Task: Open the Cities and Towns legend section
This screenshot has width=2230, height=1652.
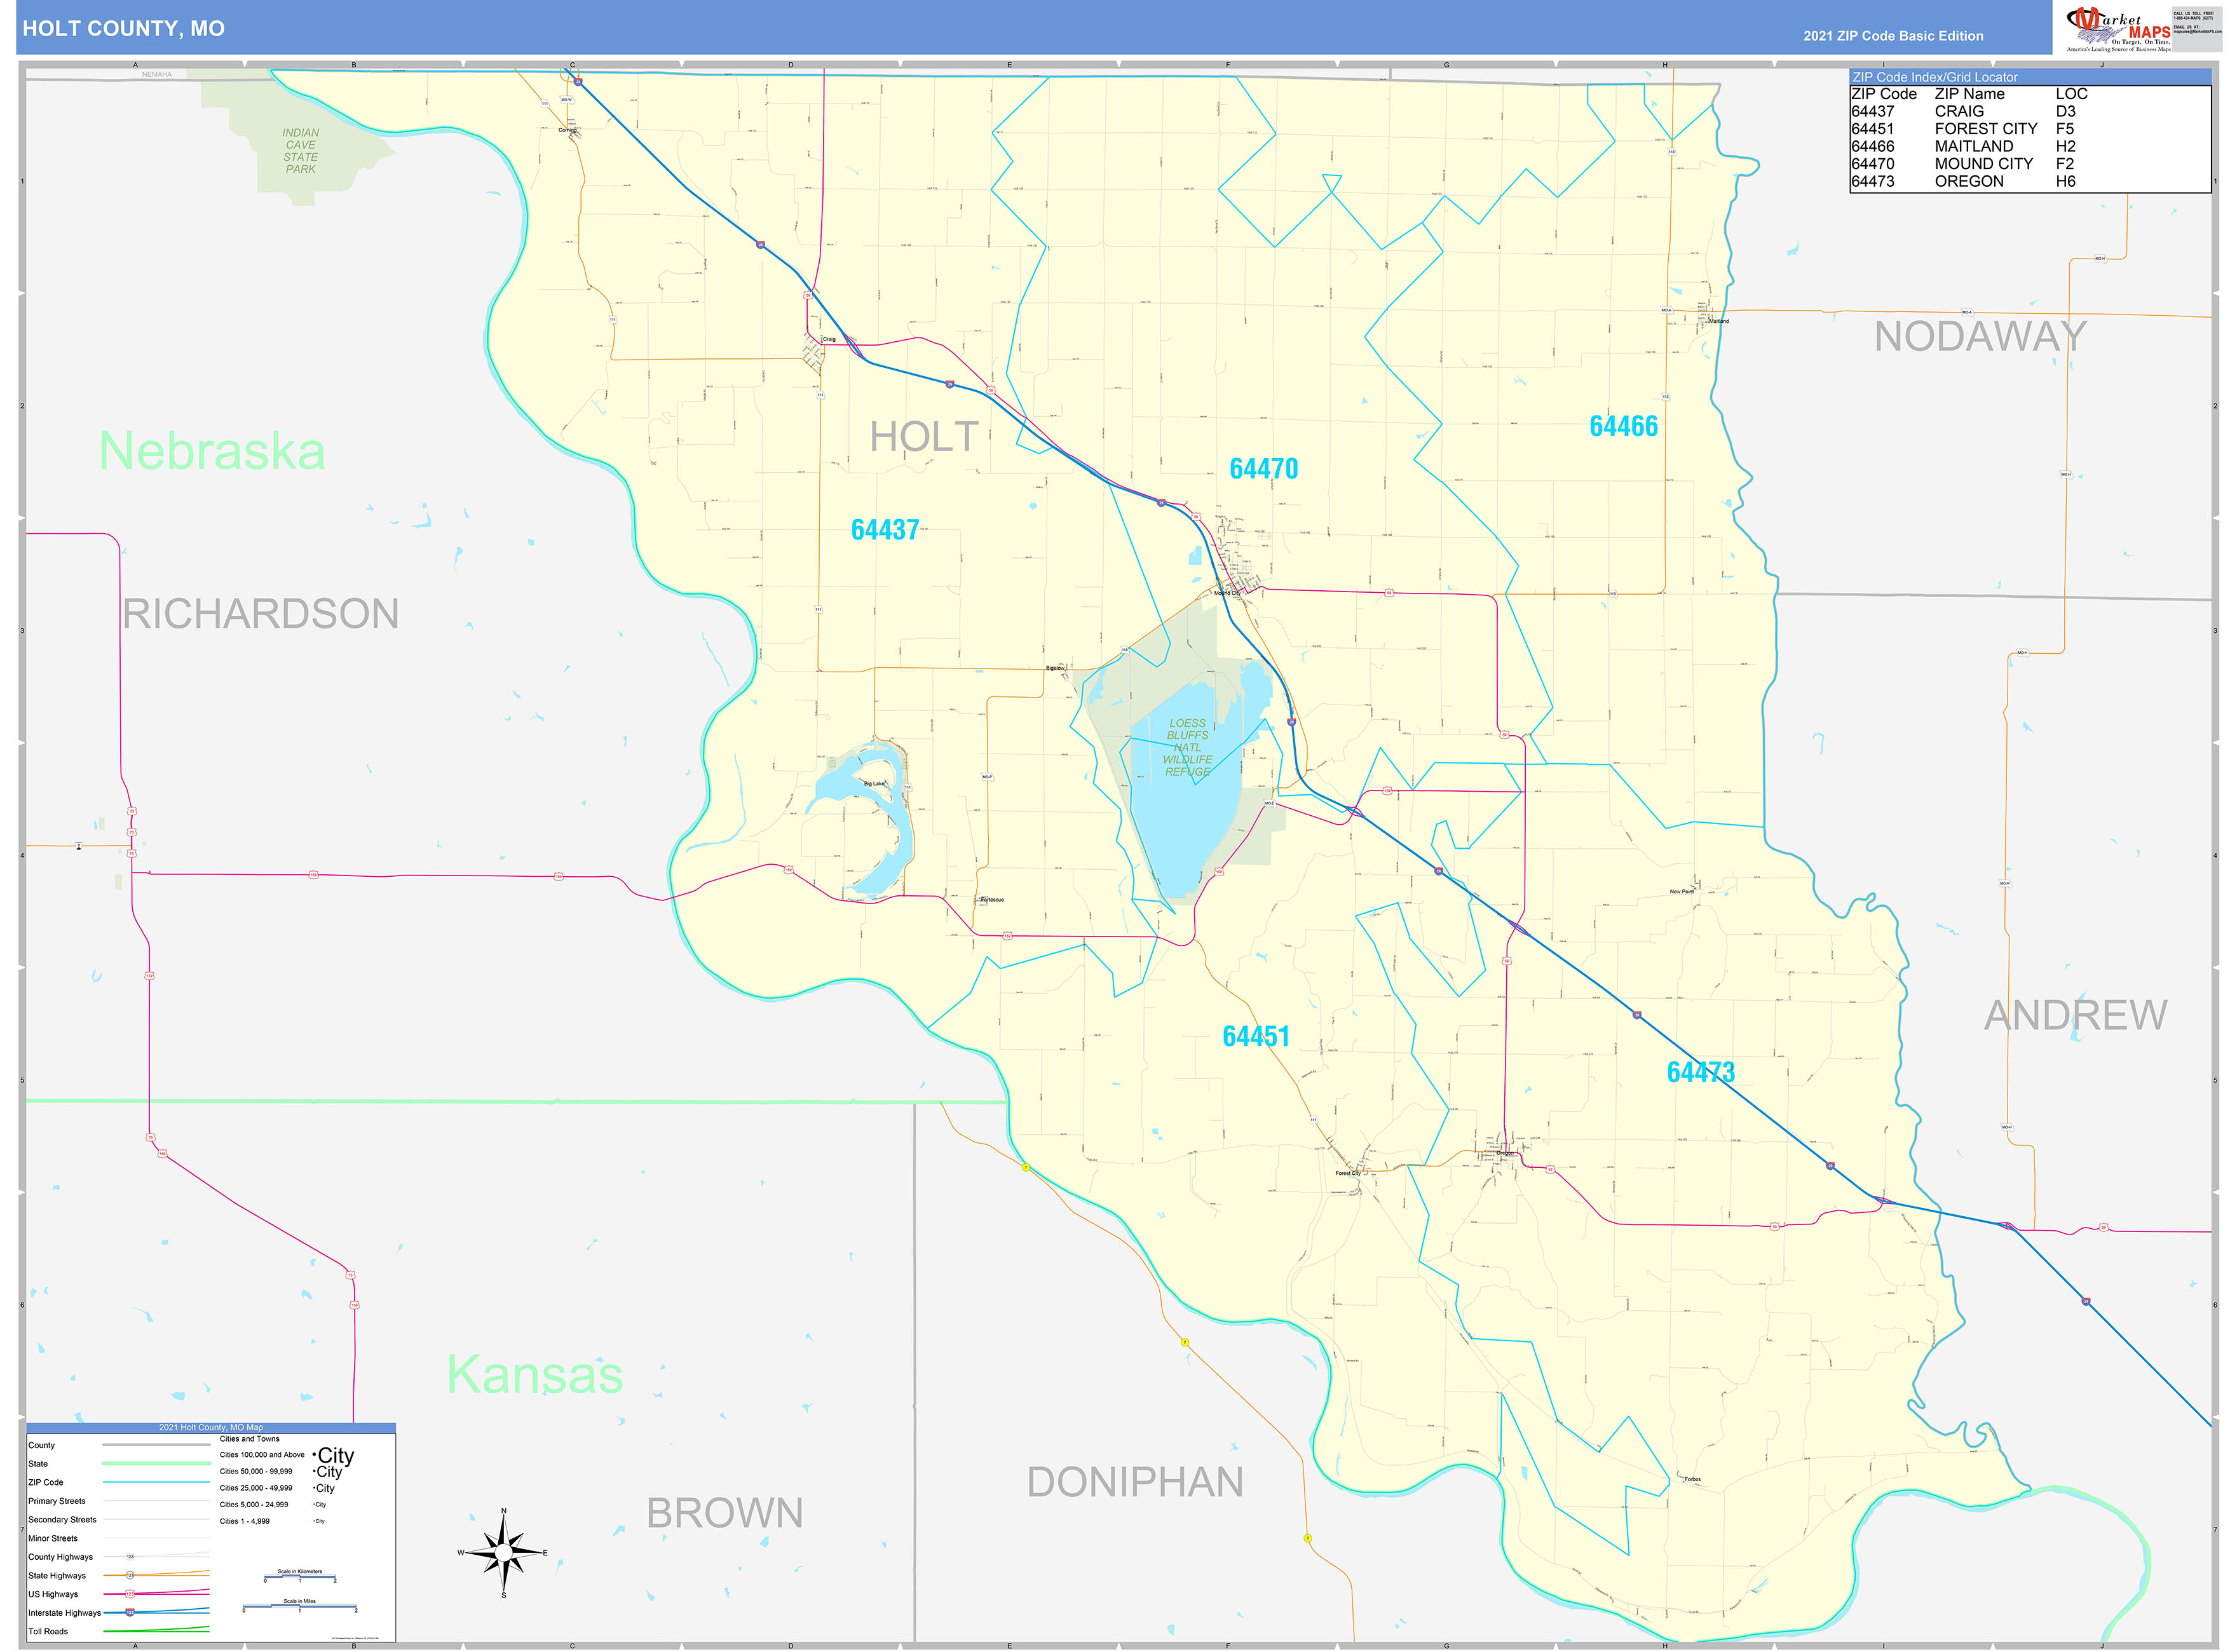Action: pyautogui.click(x=250, y=1439)
